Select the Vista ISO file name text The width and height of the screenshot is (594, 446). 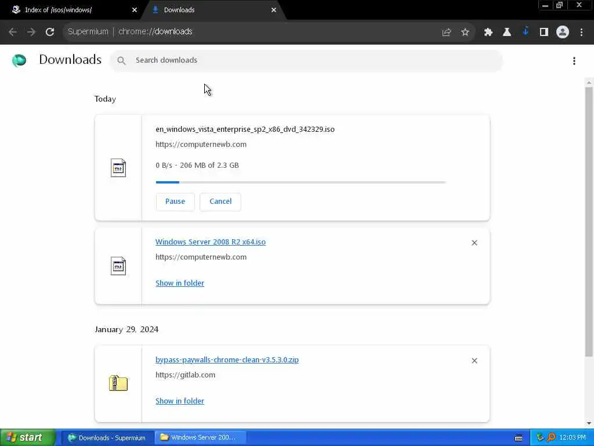(x=245, y=130)
